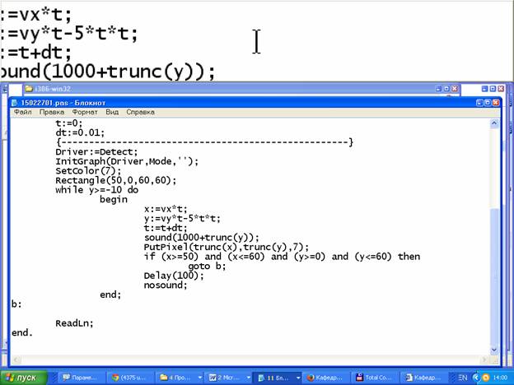Click the line 'sound(1000+trunc(y));' in Notepad
The height and width of the screenshot is (385, 514).
tap(202, 238)
